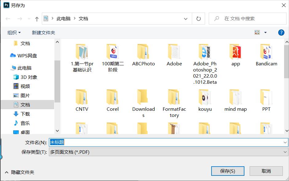Click the change view icon near the Help button
The width and height of the screenshot is (289, 181).
coord(257,32)
